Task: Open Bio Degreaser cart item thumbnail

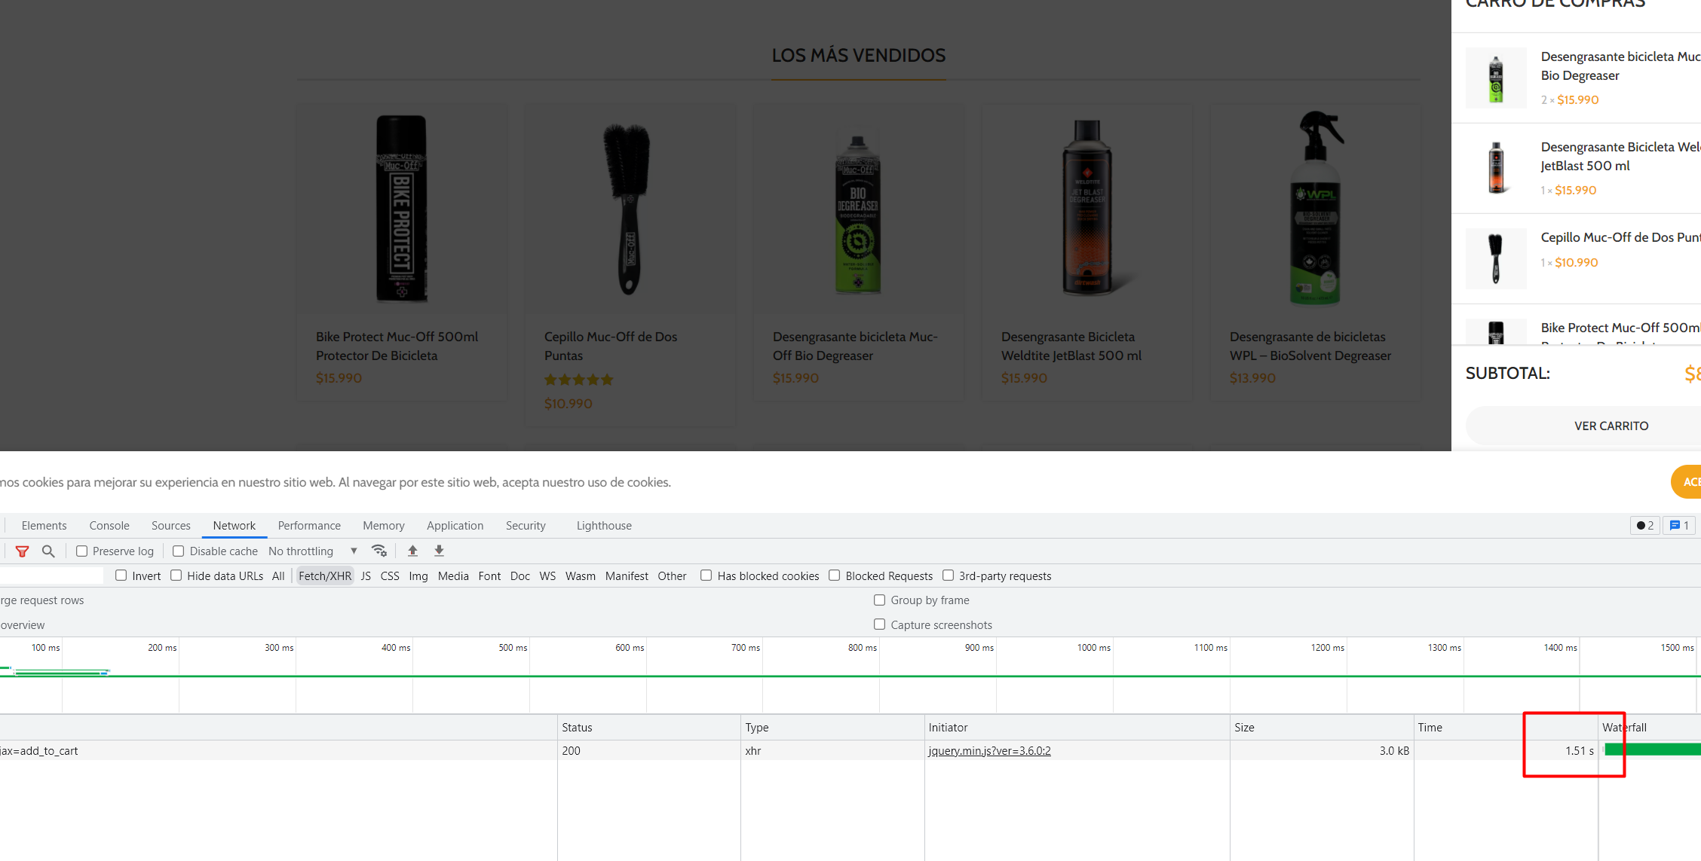Action: click(1496, 78)
